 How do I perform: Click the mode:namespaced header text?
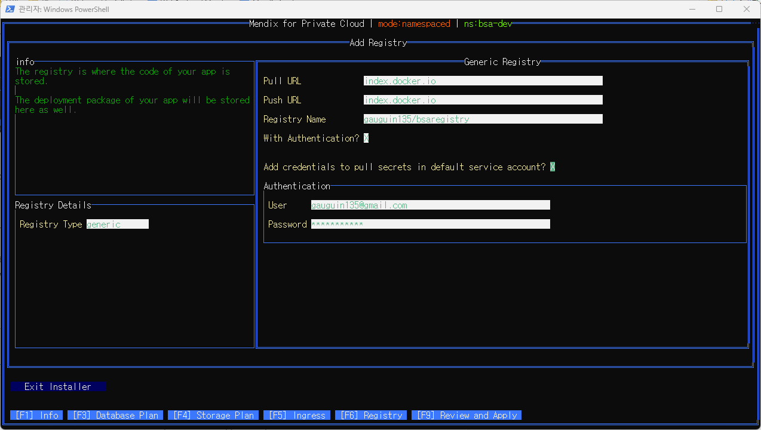[x=414, y=23]
